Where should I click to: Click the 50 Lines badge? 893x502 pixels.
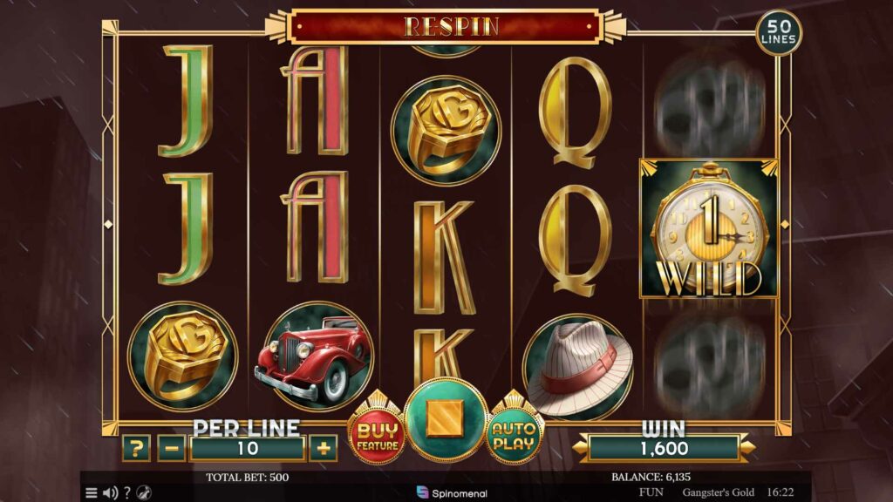(x=778, y=32)
